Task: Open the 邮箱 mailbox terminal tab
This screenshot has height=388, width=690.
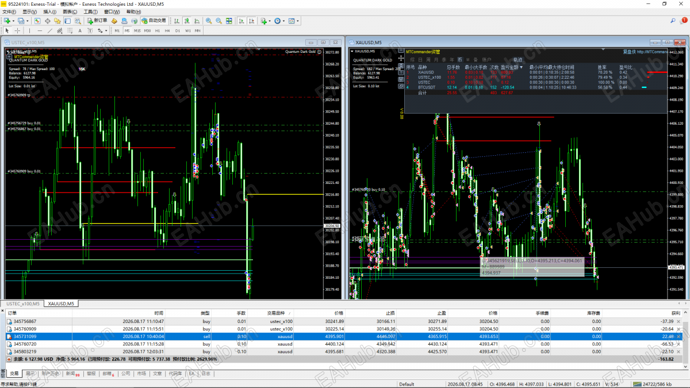Action: tap(109, 374)
